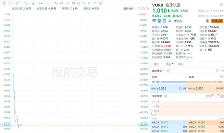
Task: Switch to the 异动 tab
Action: [180, 64]
